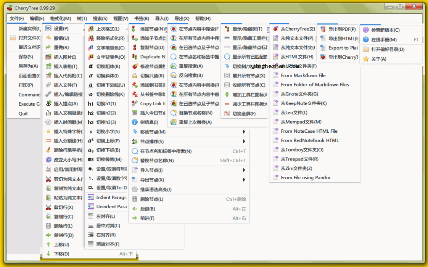The width and height of the screenshot is (428, 267).
Task: Click the italic icon for 切换斜体(I)
Action: pos(91,76)
